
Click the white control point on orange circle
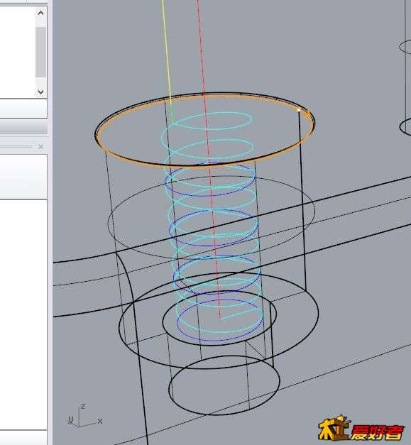(x=299, y=110)
